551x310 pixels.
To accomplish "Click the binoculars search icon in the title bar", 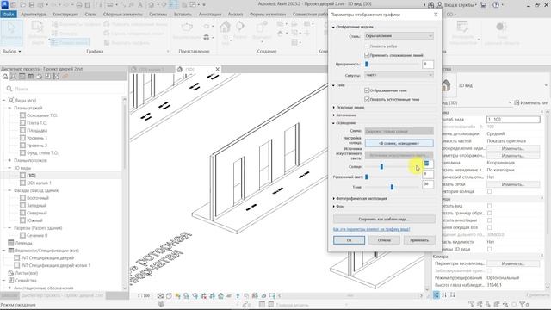I will click(x=430, y=5).
